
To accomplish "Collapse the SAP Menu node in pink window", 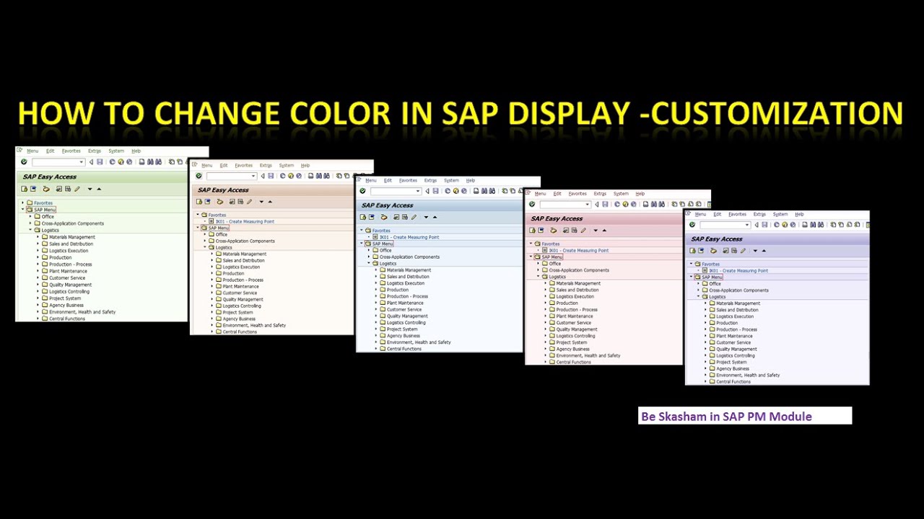I will pyautogui.click(x=531, y=257).
